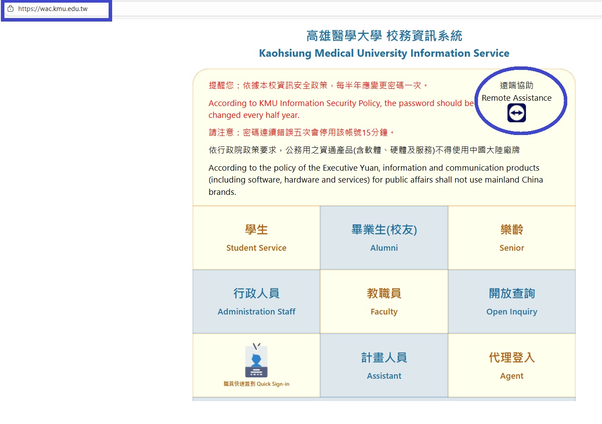
Task: Enter the Administration Staff portal
Action: point(256,311)
